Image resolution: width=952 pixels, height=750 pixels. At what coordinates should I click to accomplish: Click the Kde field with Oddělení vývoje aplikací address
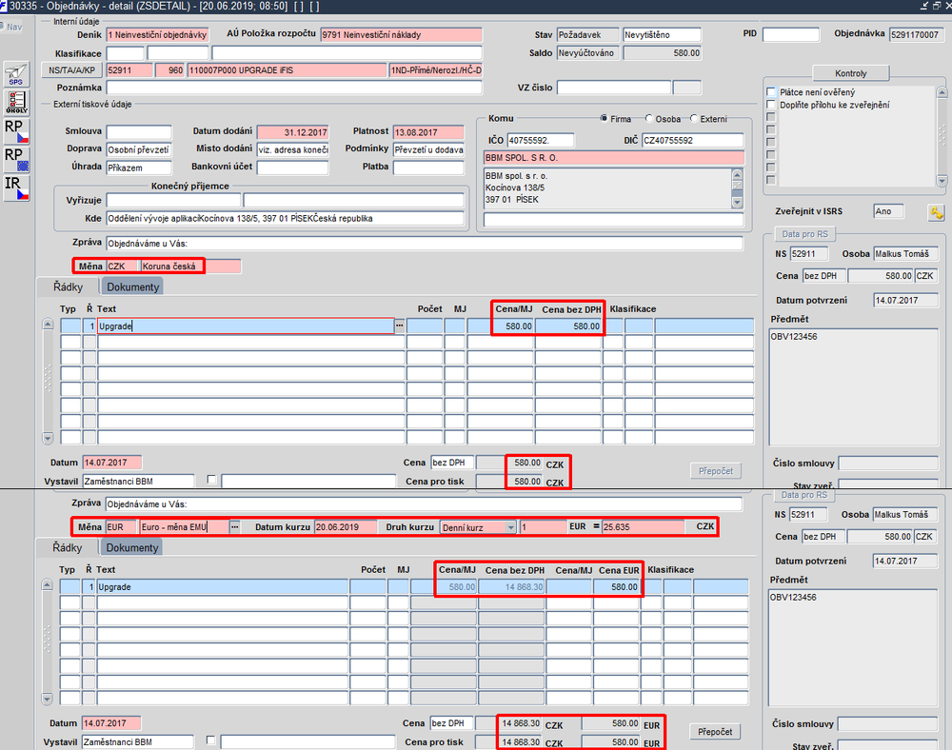pos(286,219)
